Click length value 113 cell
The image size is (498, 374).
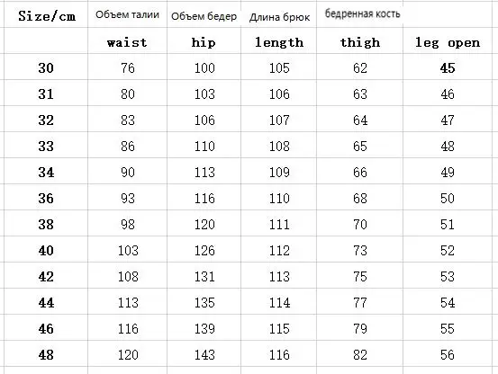click(279, 275)
